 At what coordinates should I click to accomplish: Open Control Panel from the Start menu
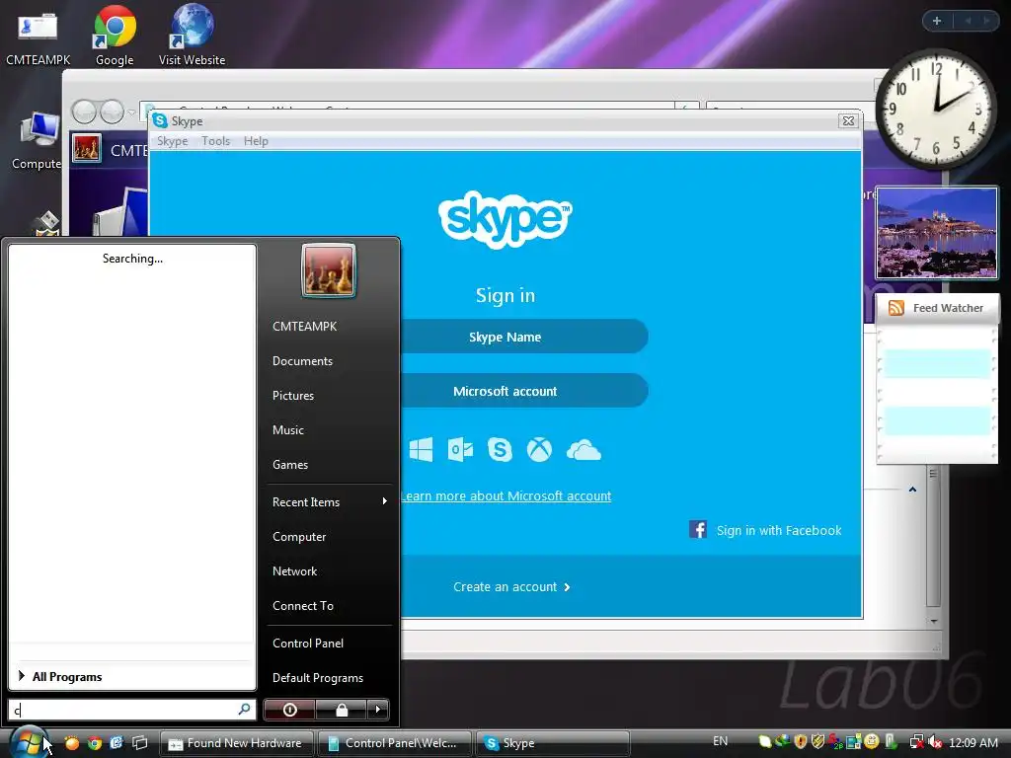coord(308,643)
